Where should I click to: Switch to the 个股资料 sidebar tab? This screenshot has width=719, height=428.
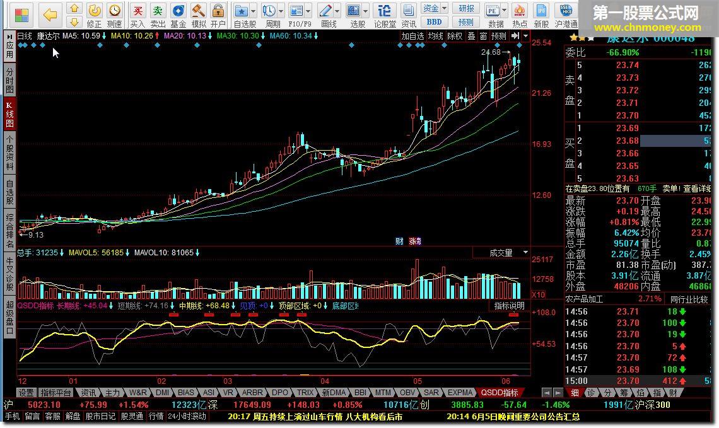coord(9,153)
